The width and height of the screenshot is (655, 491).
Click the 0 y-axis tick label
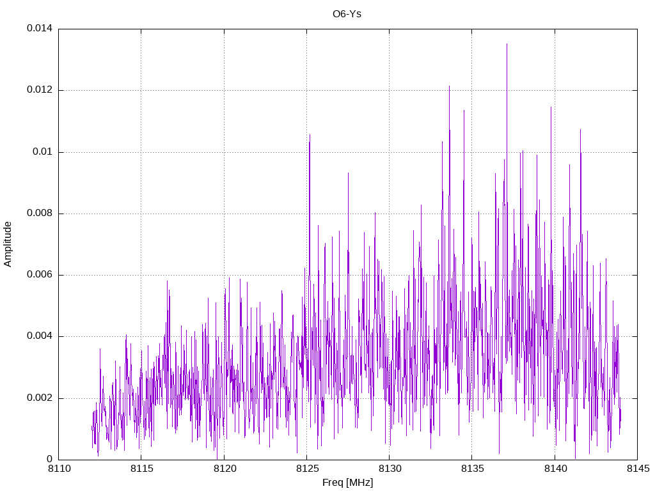[50, 459]
